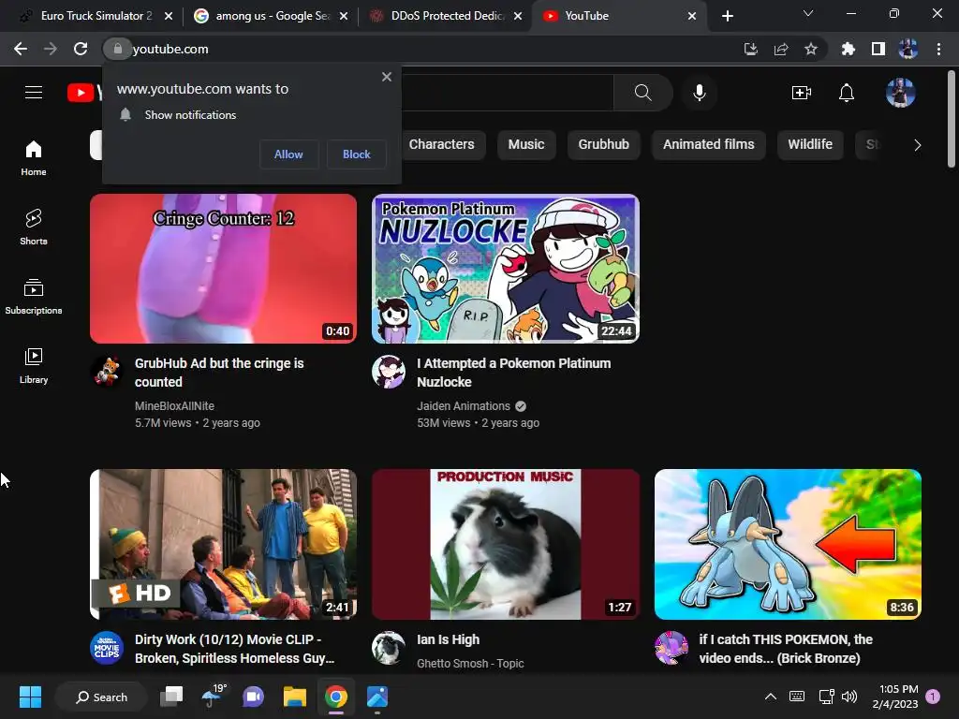Select the Wildlife filter chip
The height and width of the screenshot is (719, 959).
(810, 145)
